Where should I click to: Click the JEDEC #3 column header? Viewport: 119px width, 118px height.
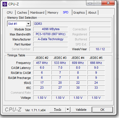pos(60,58)
